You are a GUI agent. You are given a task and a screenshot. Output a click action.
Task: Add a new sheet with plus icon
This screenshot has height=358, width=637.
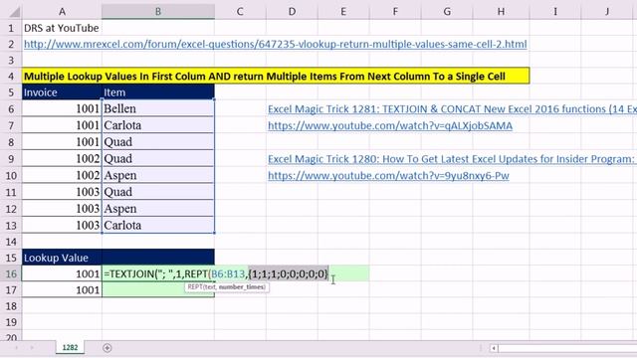point(107,348)
